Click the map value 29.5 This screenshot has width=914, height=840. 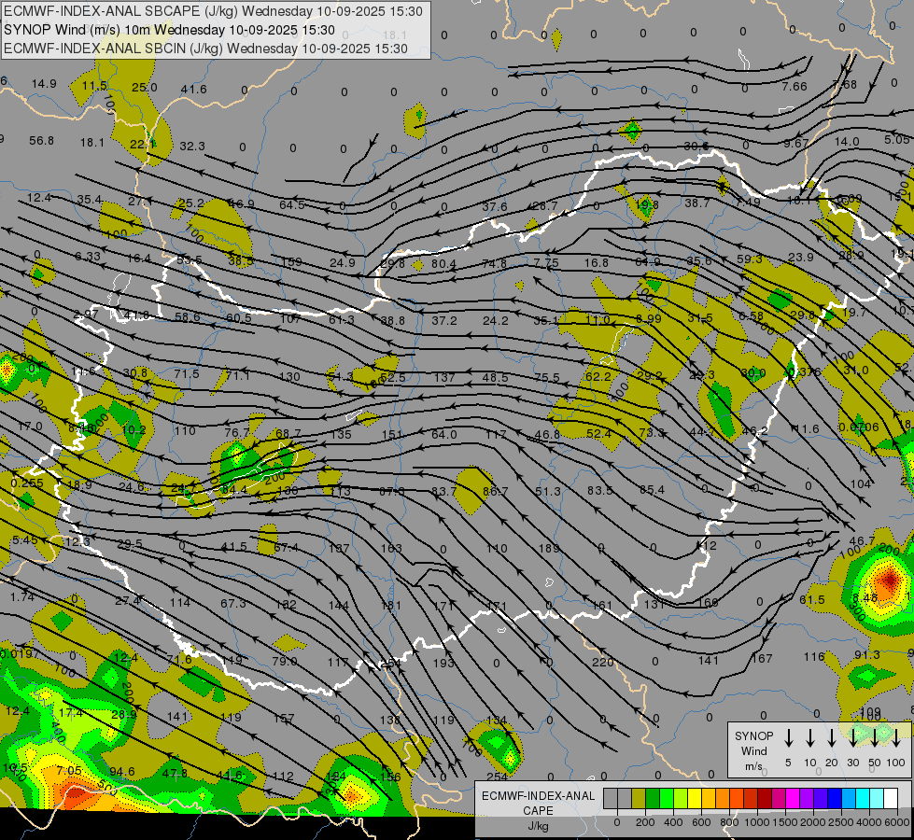point(130,544)
